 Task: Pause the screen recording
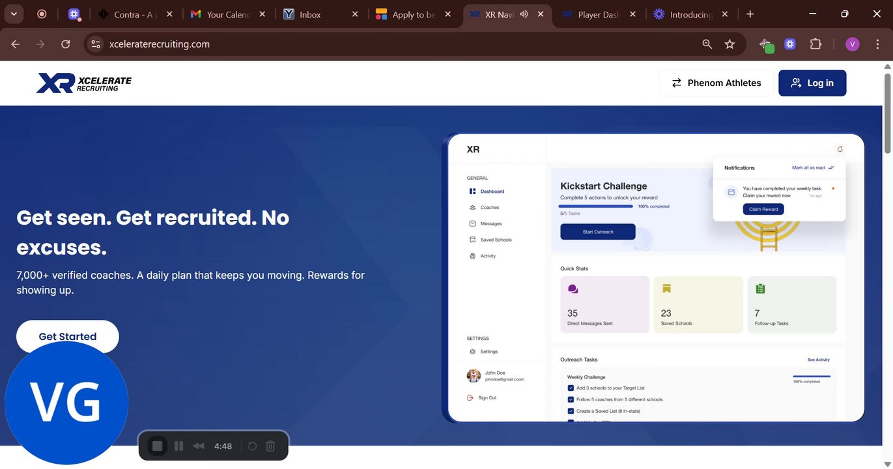pos(178,446)
